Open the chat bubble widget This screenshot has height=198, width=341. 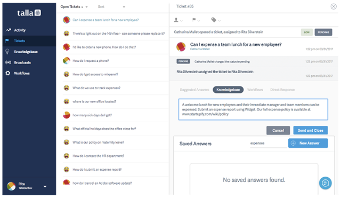[326, 183]
